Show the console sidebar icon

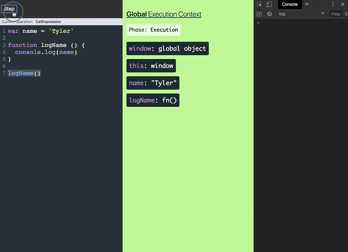259,14
